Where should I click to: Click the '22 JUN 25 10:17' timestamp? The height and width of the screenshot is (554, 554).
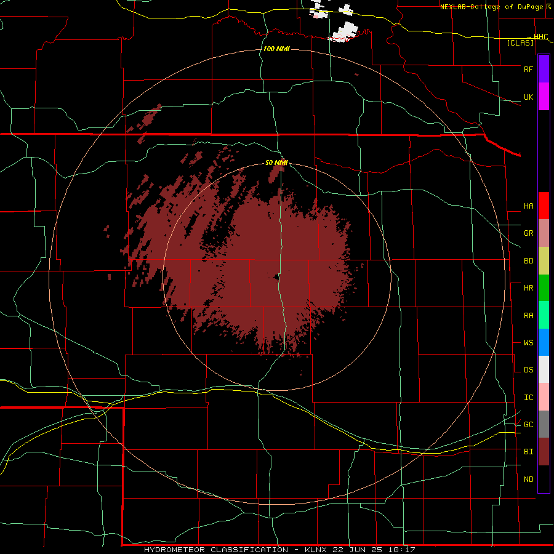point(374,550)
